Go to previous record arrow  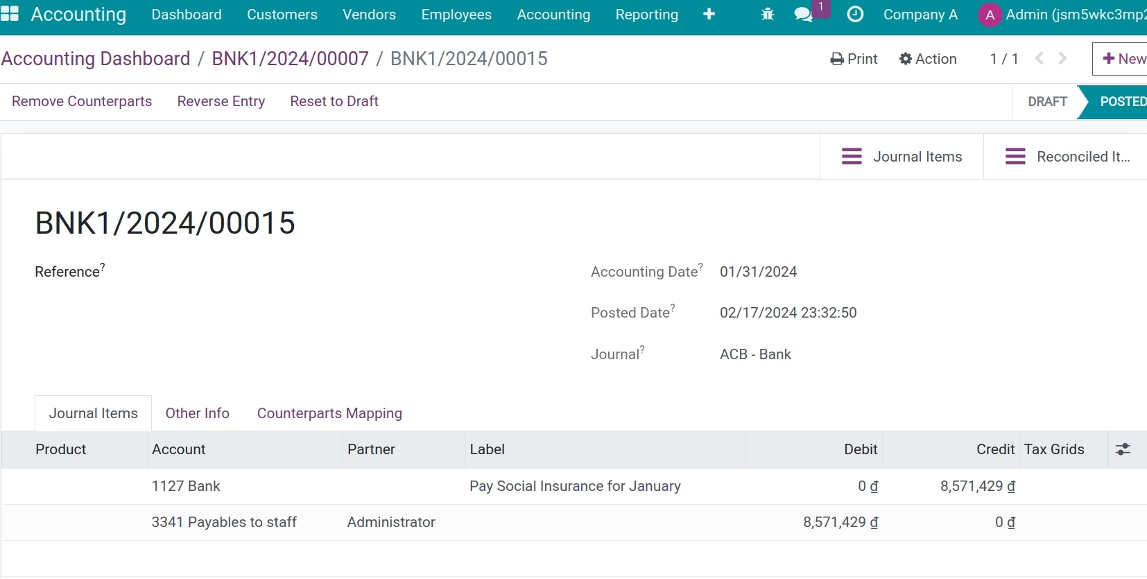1039,58
